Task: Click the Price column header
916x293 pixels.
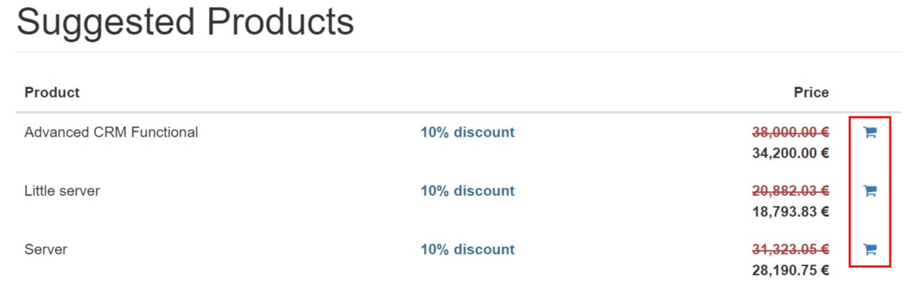Action: tap(811, 92)
